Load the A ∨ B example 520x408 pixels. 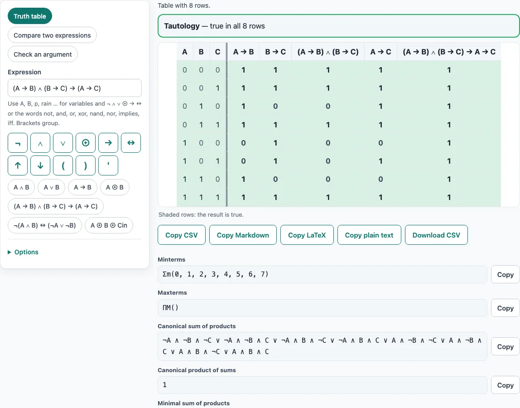(x=51, y=187)
